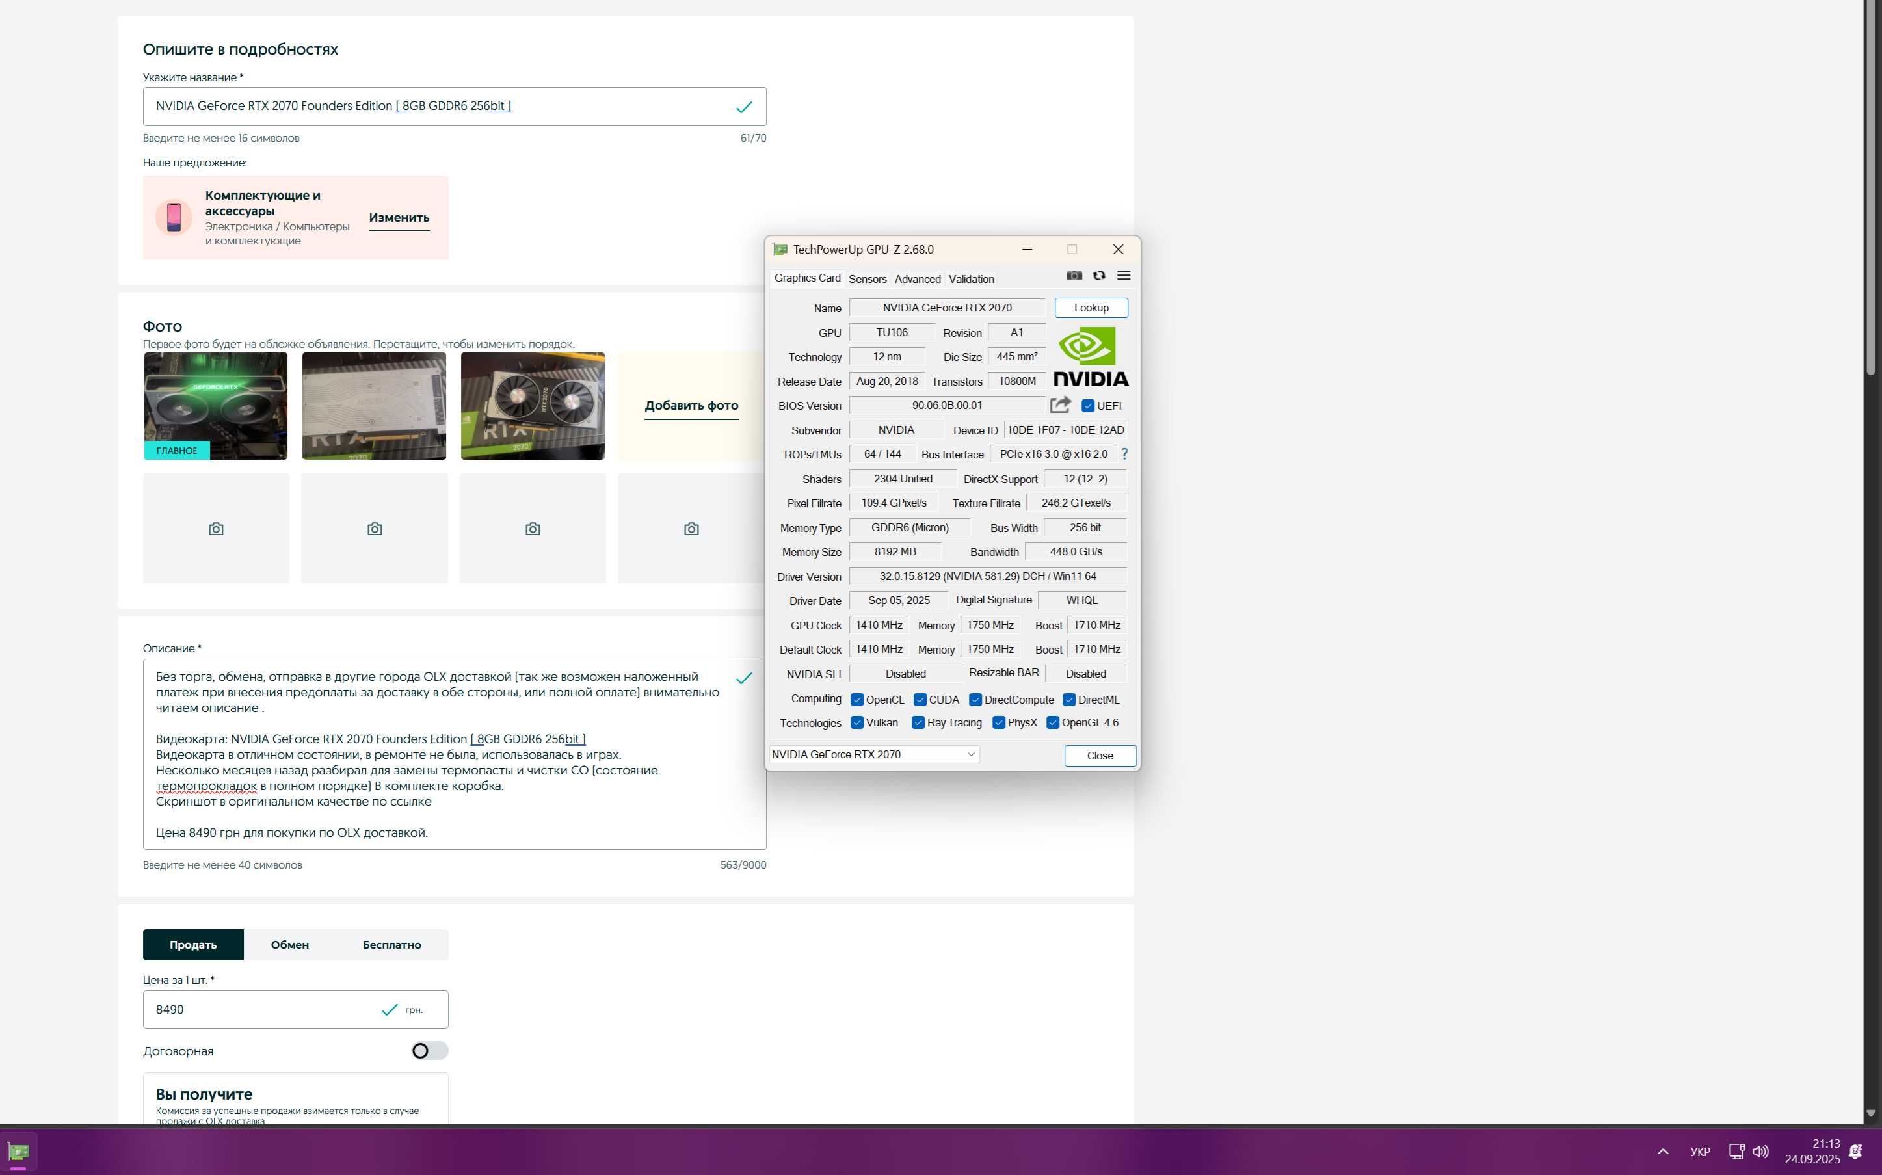The image size is (1882, 1175).
Task: Open the Validation tab
Action: pyautogui.click(x=972, y=279)
